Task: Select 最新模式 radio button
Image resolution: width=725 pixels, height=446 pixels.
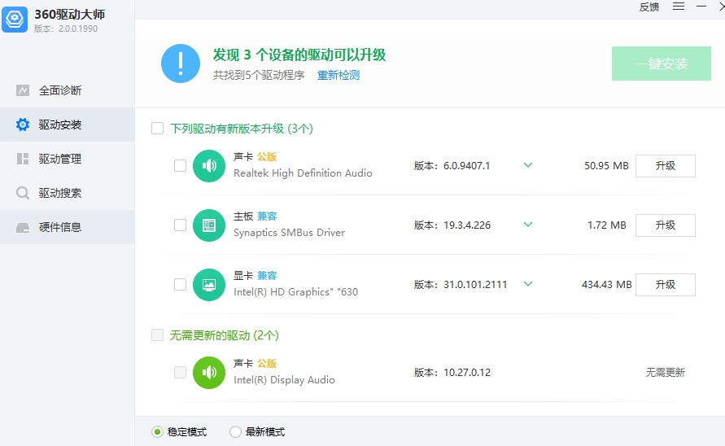Action: (235, 431)
